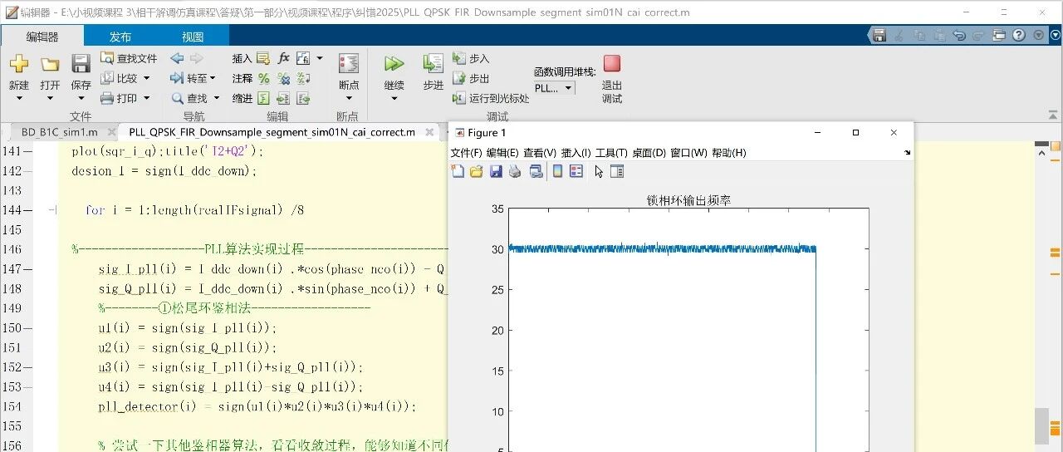Click new figure icon in Figure 1 toolbar
The image size is (1063, 452).
tap(458, 171)
